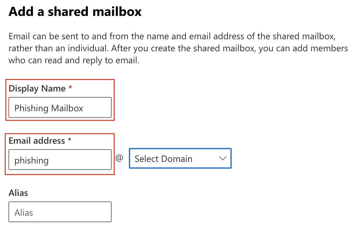Image resolution: width=358 pixels, height=242 pixels.
Task: Place cursor in the "Phishing Mailbox" text
Action: coord(49,108)
